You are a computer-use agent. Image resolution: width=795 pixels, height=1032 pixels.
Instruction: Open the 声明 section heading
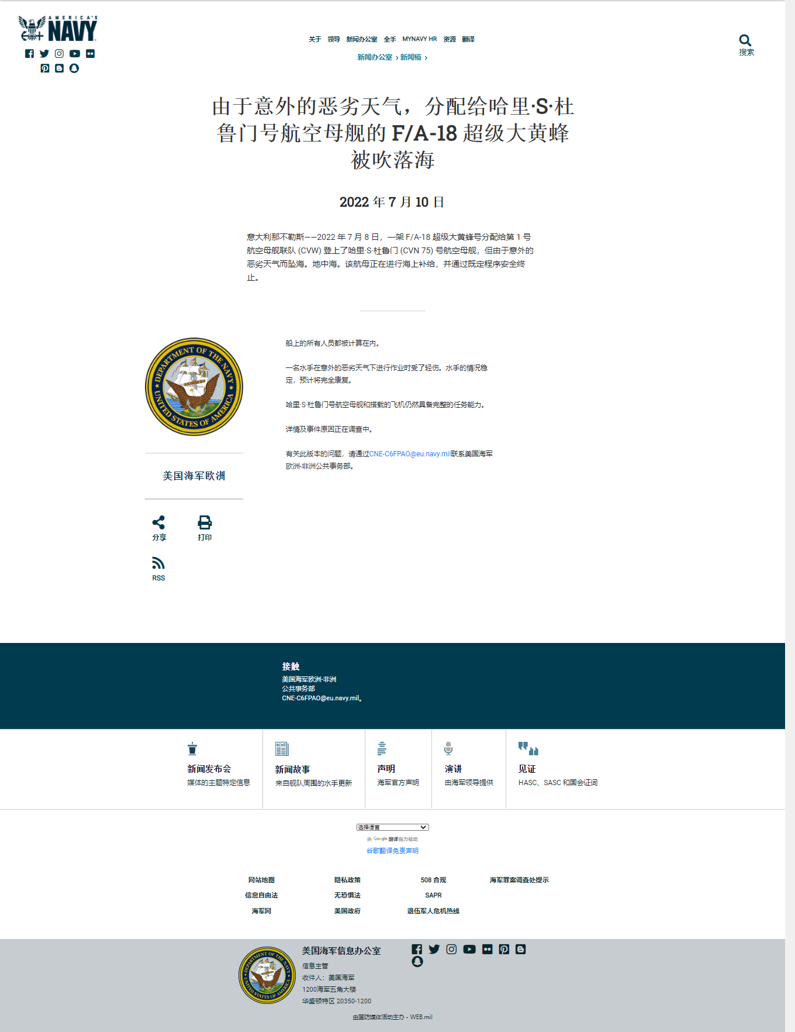[386, 769]
